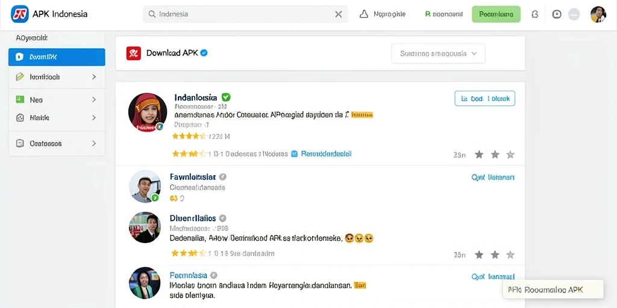Image resolution: width=617 pixels, height=308 pixels.
Task: Open the dropdown beside Download APK
Action: pos(439,54)
